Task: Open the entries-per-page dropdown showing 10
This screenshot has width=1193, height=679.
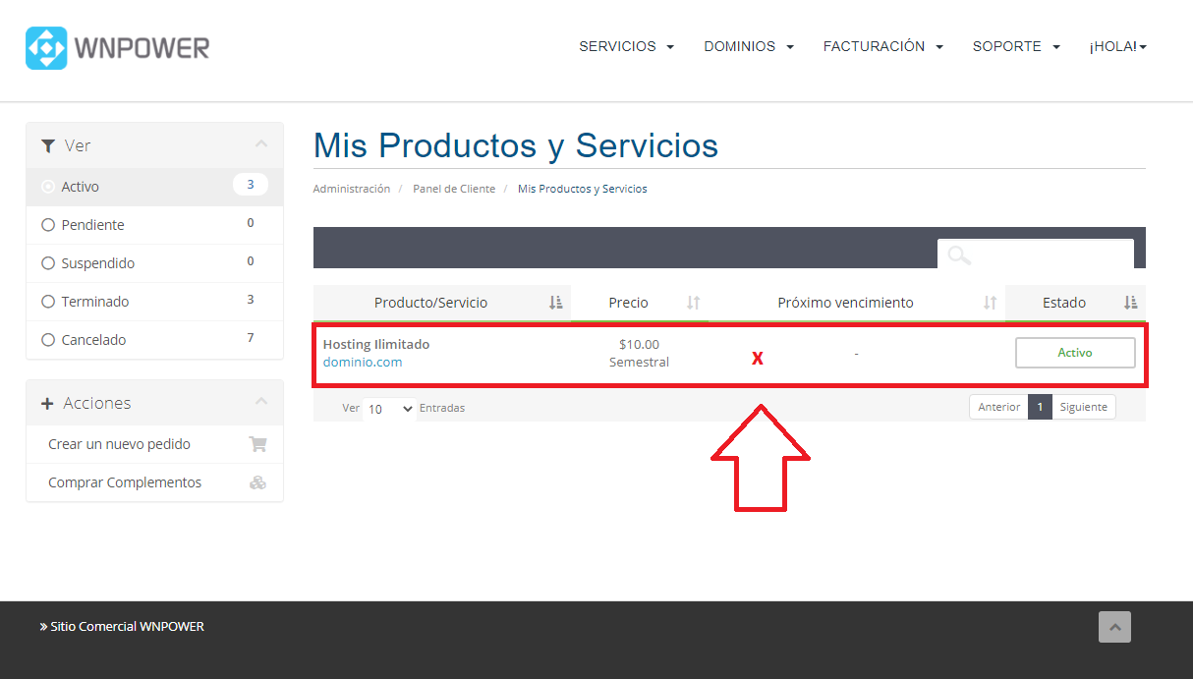Action: click(390, 409)
